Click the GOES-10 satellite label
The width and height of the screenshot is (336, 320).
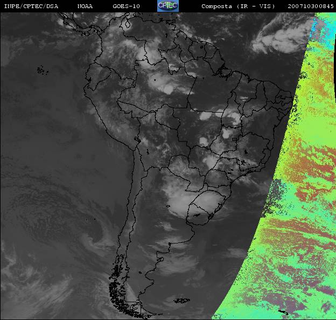point(126,6)
